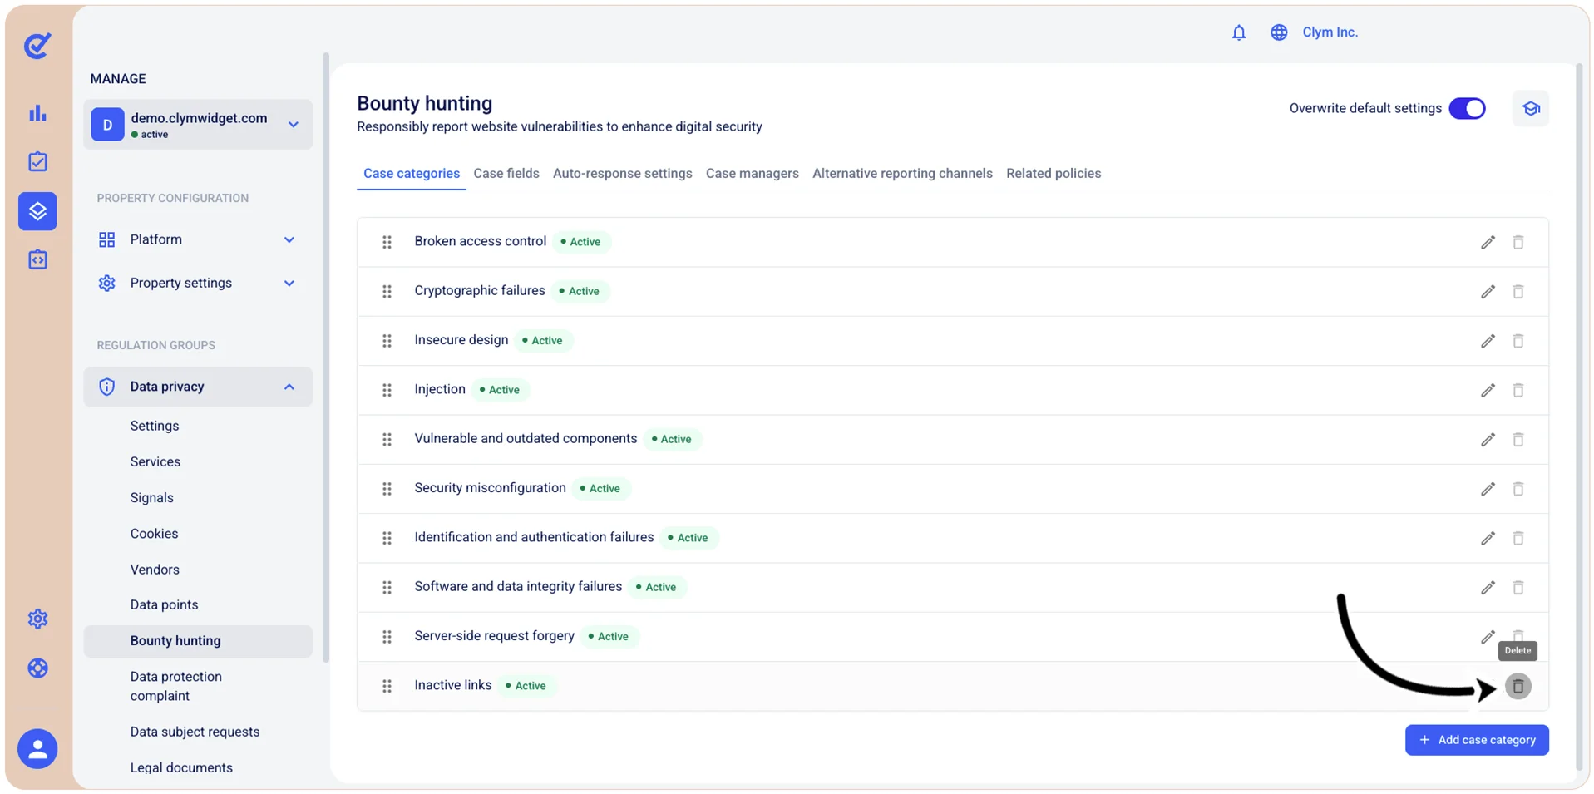
Task: Open the help lifebuoy icon
Action: (x=37, y=668)
